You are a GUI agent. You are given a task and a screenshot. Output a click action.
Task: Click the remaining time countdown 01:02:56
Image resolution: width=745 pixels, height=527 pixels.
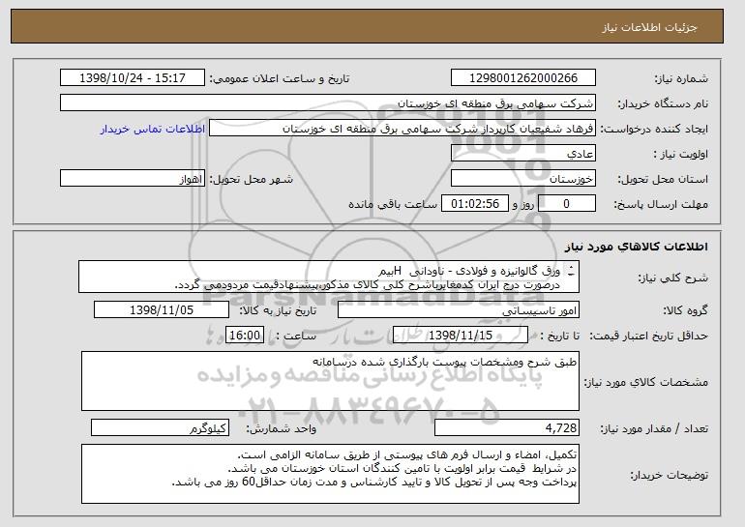[x=475, y=204]
